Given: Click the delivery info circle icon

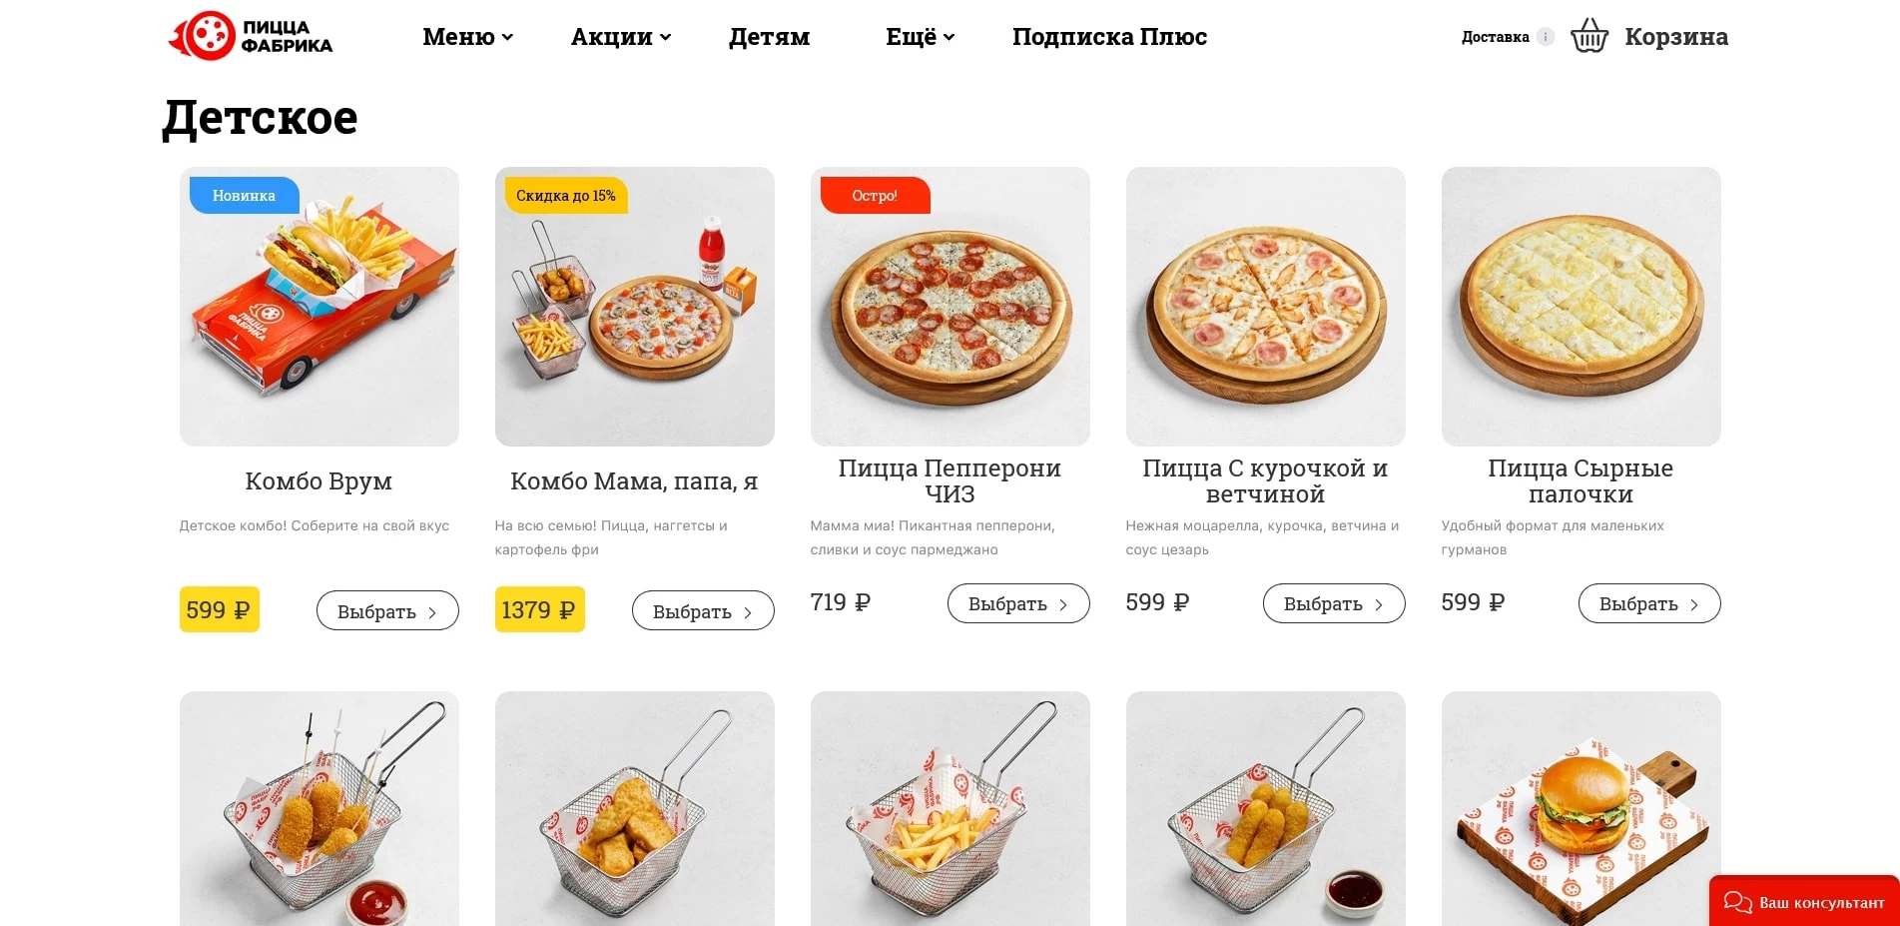Looking at the screenshot, I should coord(1548,36).
